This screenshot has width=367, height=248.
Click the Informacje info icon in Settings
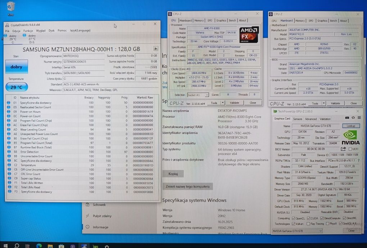87,227
